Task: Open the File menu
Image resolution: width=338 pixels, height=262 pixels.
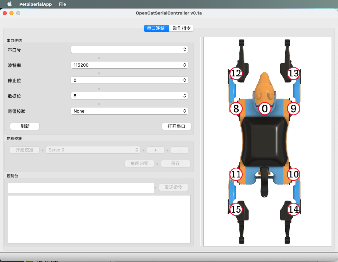Action: tap(62, 4)
